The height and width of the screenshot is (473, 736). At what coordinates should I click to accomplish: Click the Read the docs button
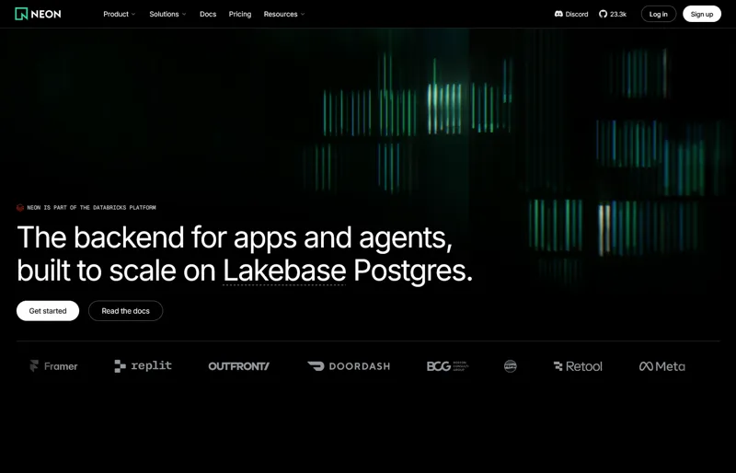[x=126, y=311]
